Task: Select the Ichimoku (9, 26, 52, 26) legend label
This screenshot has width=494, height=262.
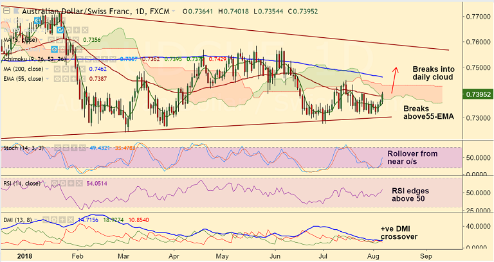Action: pyautogui.click(x=35, y=59)
